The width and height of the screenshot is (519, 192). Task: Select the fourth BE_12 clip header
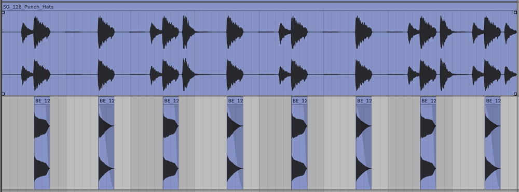pyautogui.click(x=235, y=100)
